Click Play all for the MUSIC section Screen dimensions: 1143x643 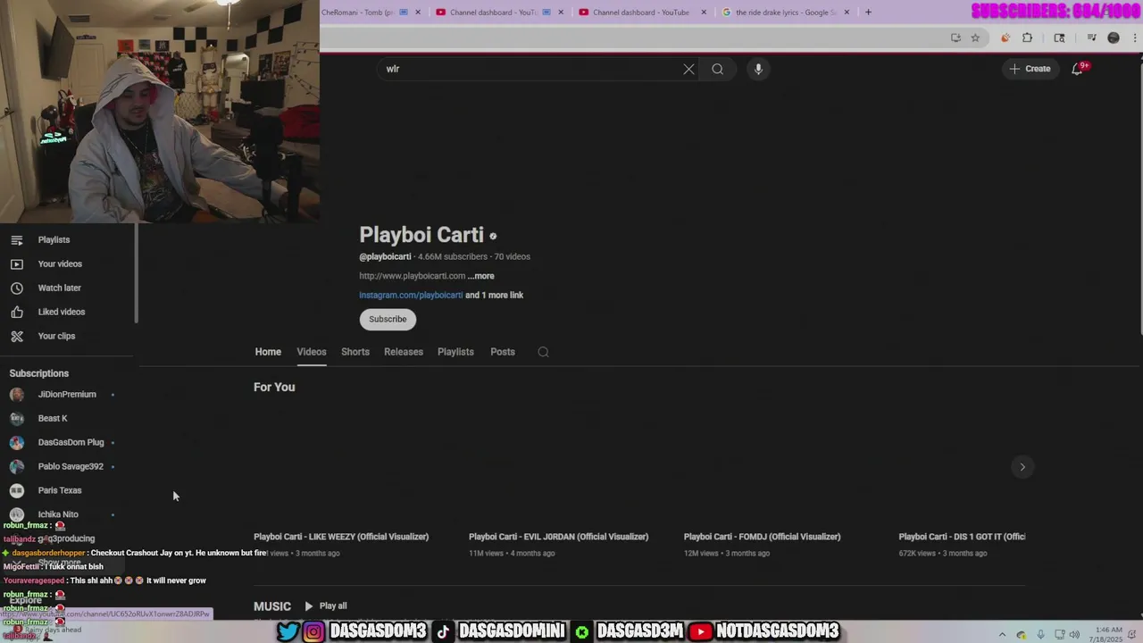[326, 605]
